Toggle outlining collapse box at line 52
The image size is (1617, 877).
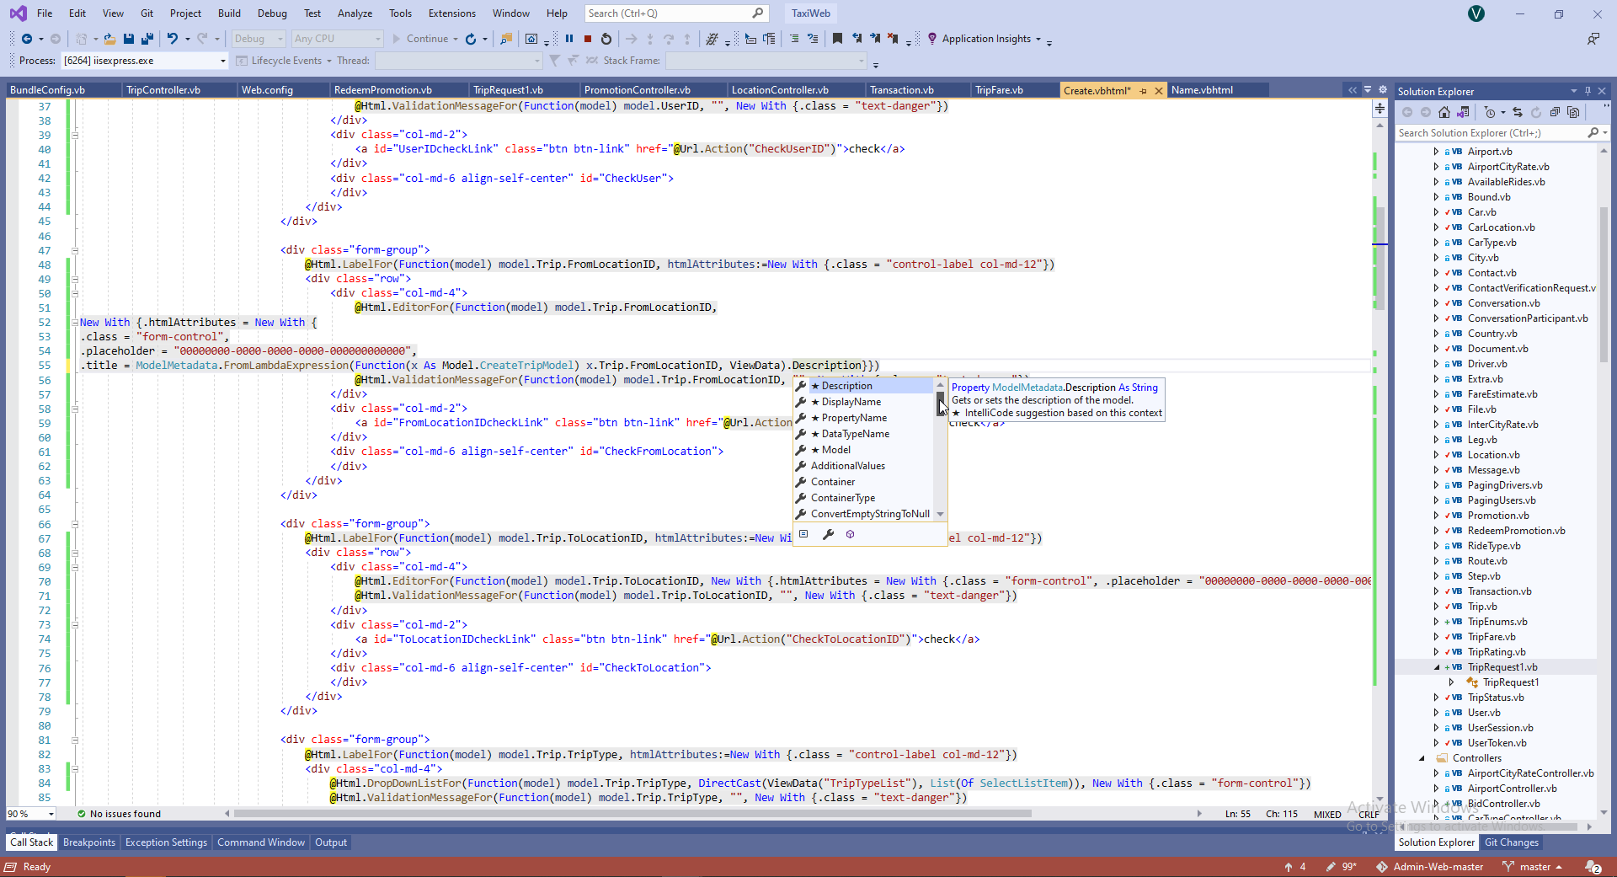coord(74,323)
